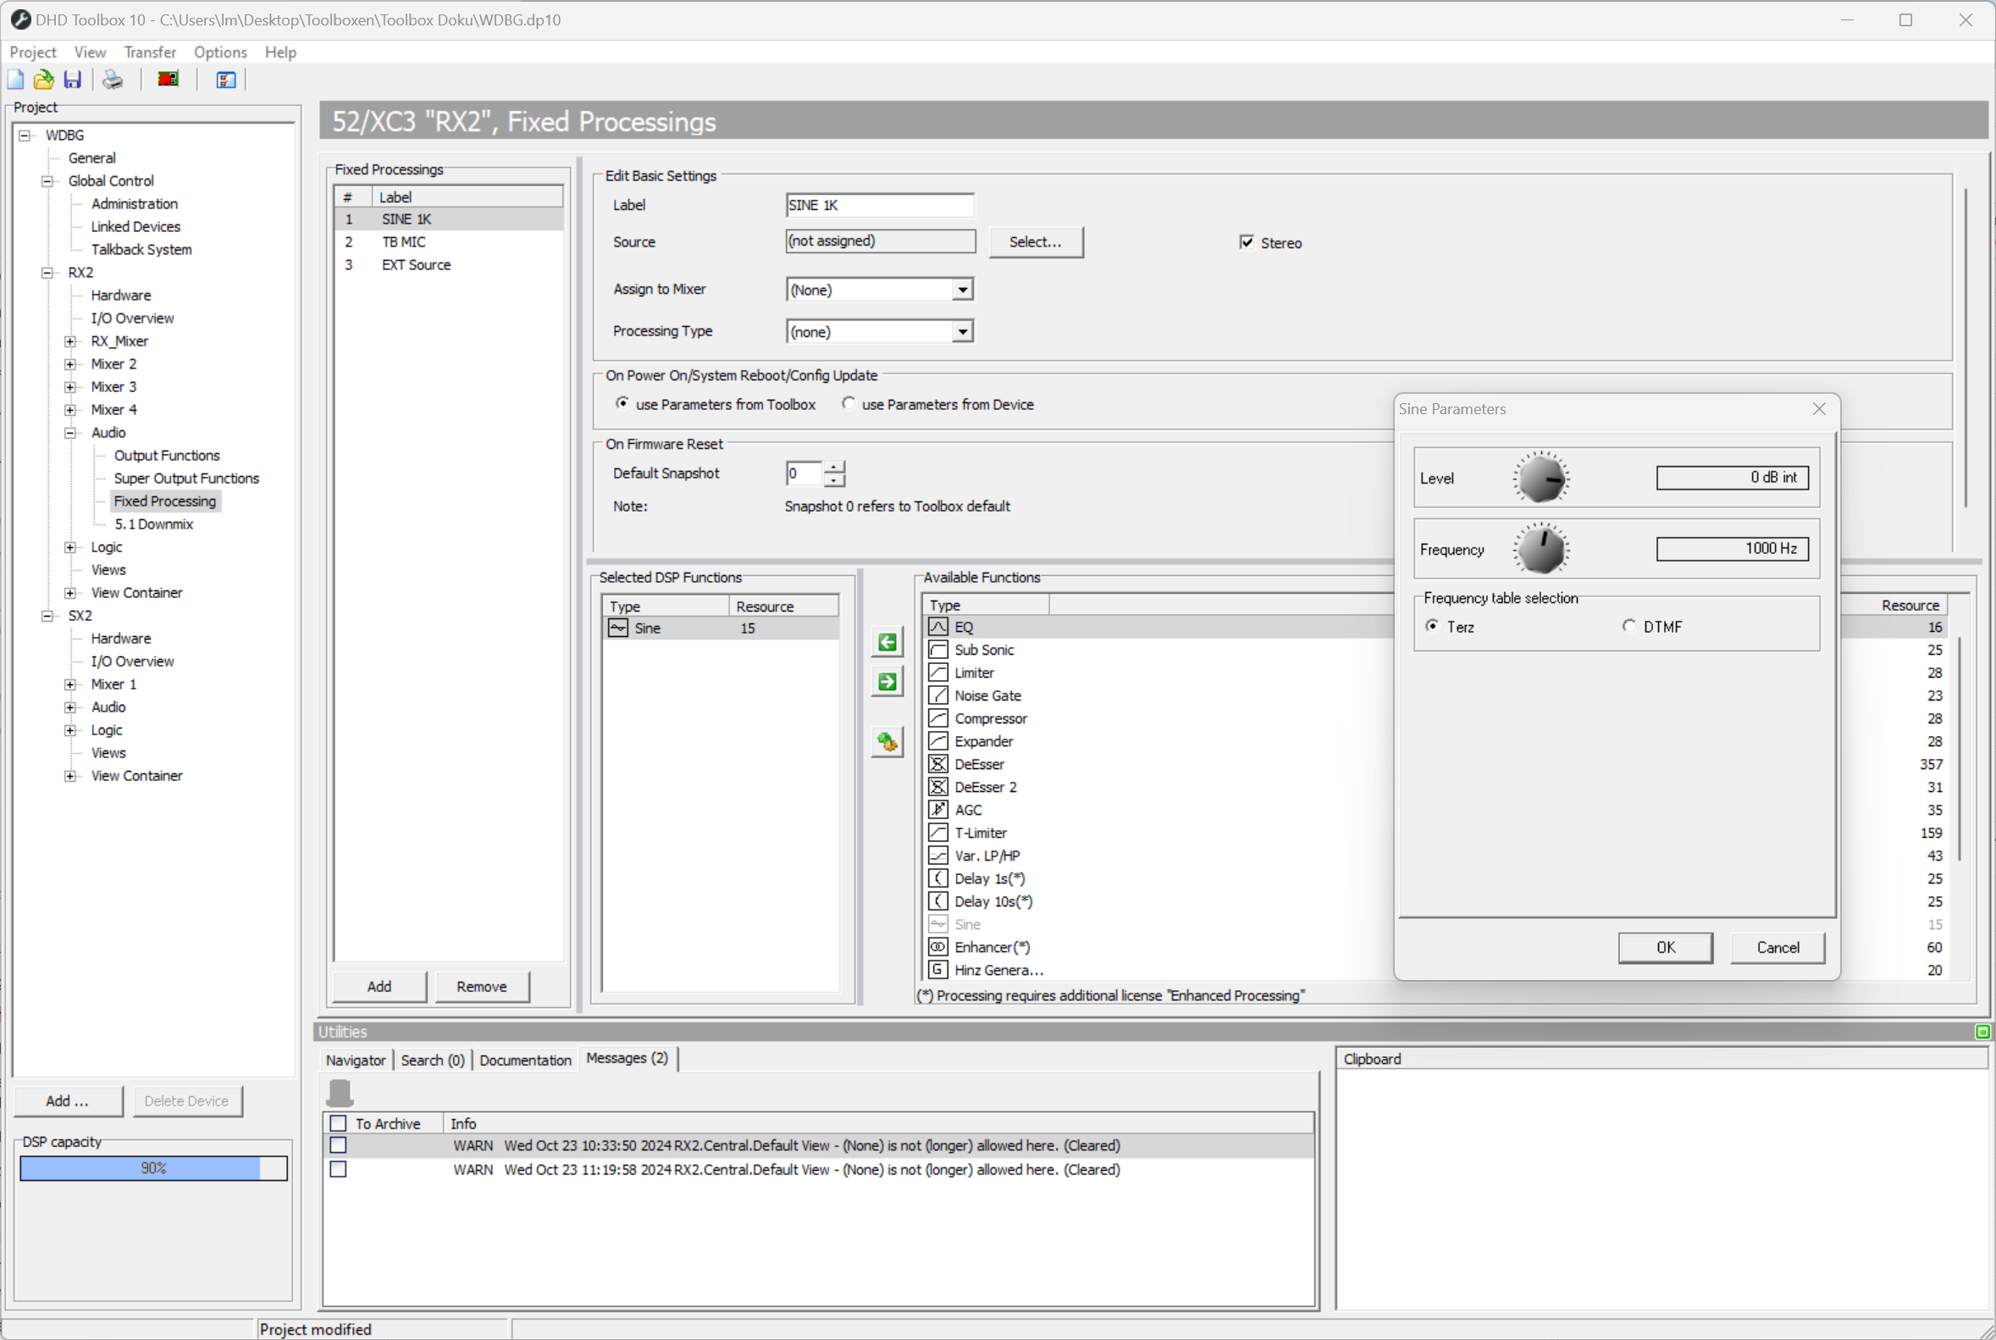
Task: Create a new project via toolbar icon
Action: (x=15, y=79)
